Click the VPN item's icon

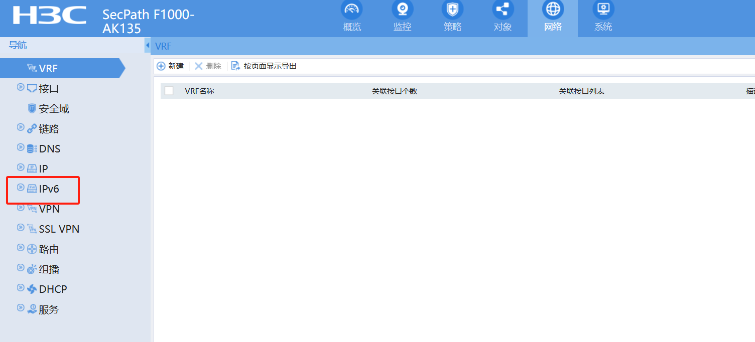pos(32,209)
